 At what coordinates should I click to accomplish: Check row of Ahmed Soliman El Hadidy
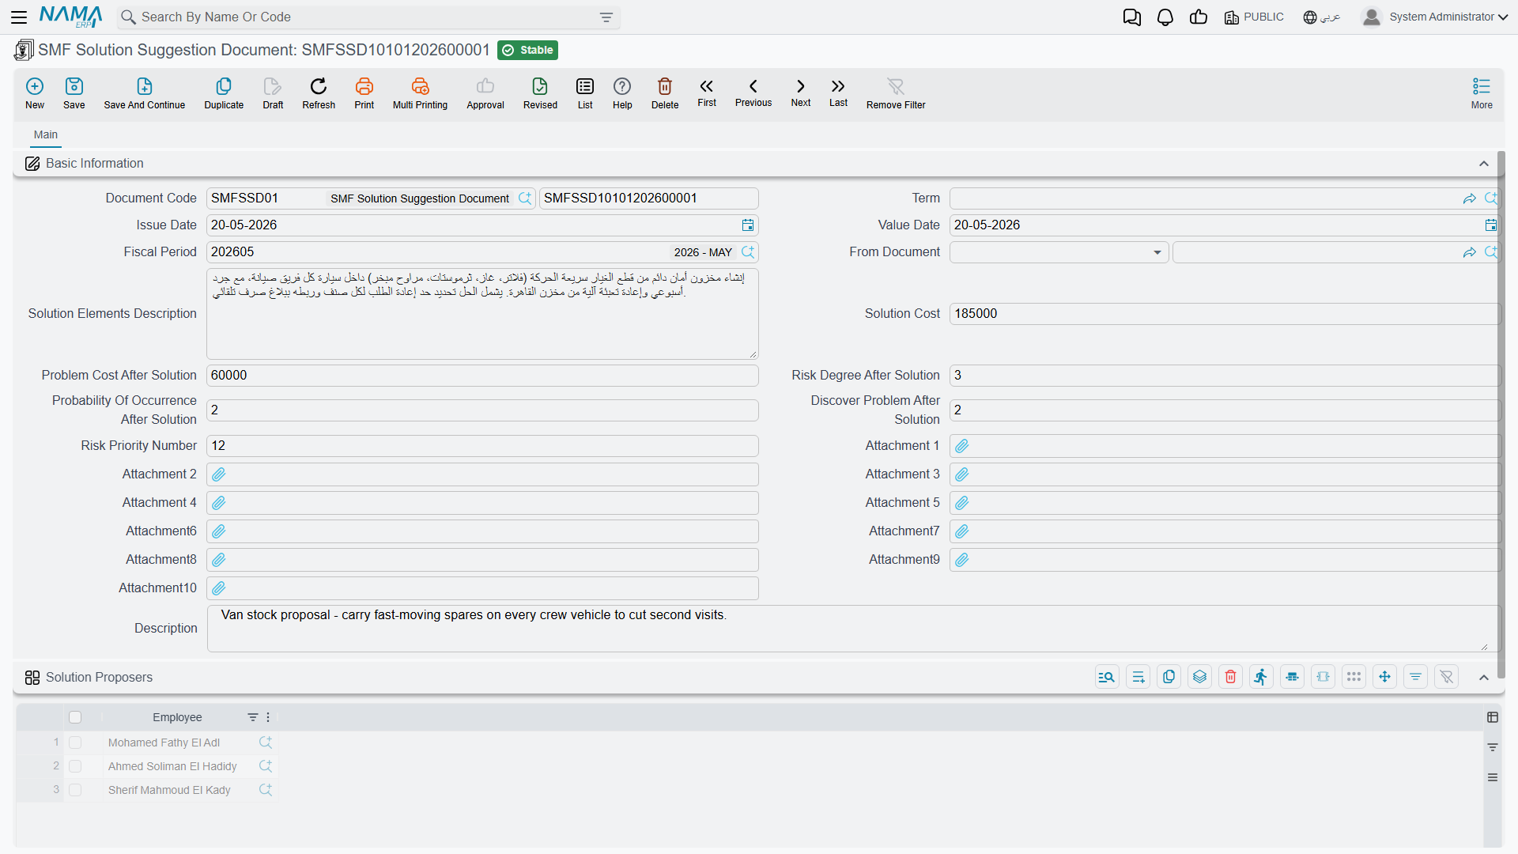[75, 766]
